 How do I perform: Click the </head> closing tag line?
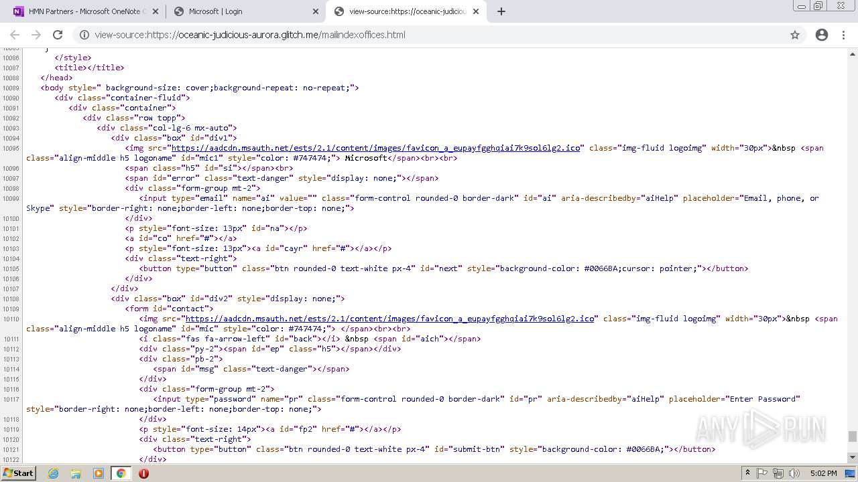point(56,78)
